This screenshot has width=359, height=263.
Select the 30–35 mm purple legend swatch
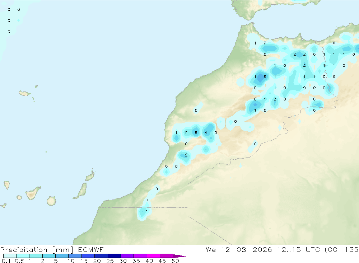(x=127, y=256)
